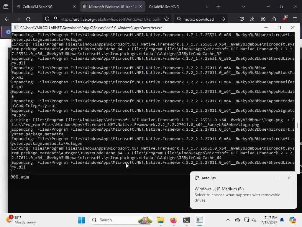The image size is (302, 227).
Task: Close the second CollabVM SearXNG tab
Action: [207, 7]
